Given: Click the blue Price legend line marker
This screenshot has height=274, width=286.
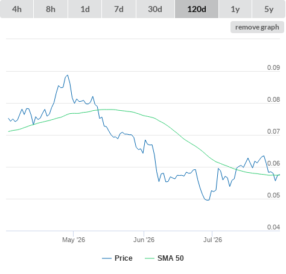Looking at the screenshot, I should point(107,258).
